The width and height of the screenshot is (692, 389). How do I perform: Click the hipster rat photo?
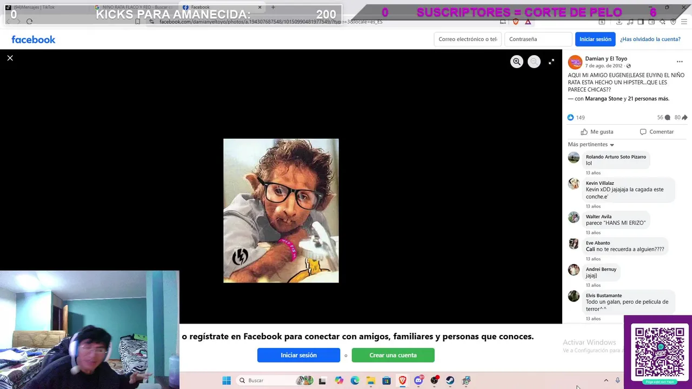(281, 211)
